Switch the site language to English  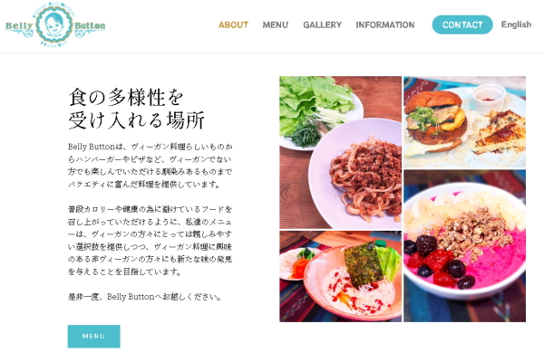click(516, 24)
